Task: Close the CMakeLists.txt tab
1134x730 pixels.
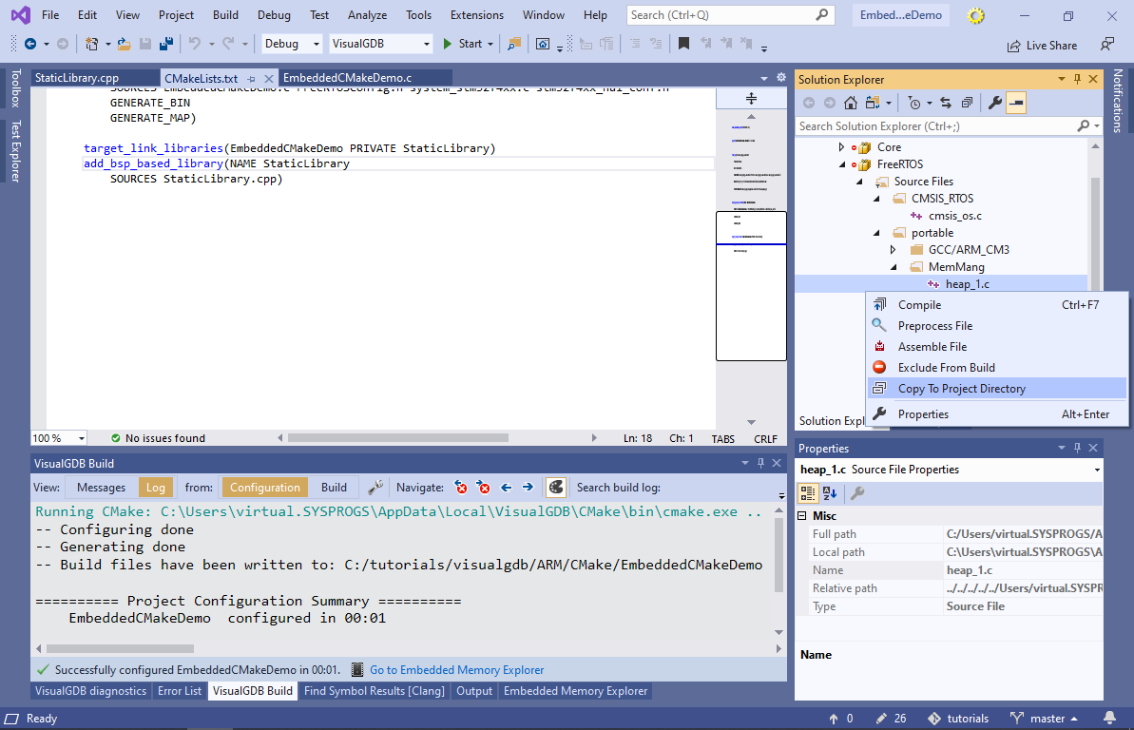Action: [x=269, y=78]
